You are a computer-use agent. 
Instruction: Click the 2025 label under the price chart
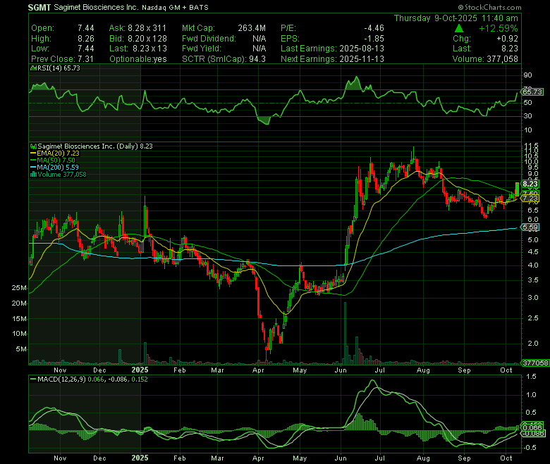[140, 370]
